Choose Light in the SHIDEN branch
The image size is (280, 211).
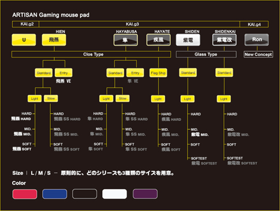point(188,99)
